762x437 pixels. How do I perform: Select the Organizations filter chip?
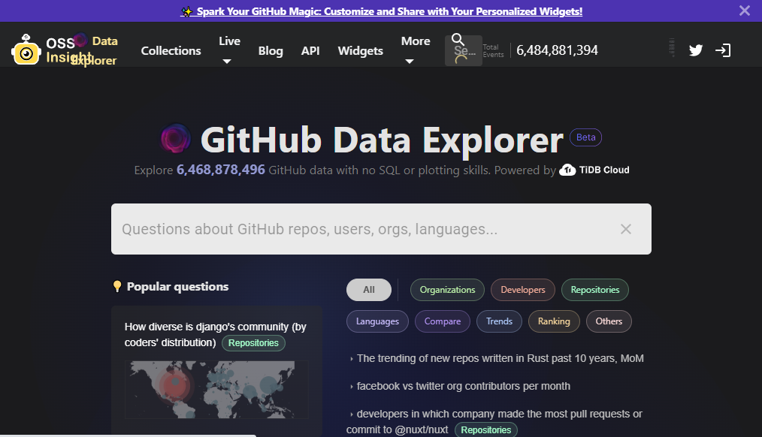coord(447,290)
